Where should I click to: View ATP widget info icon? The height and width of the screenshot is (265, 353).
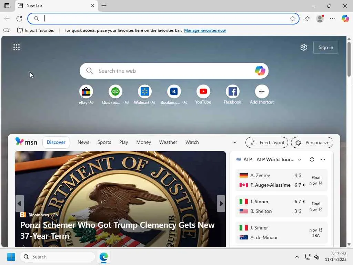(x=312, y=159)
